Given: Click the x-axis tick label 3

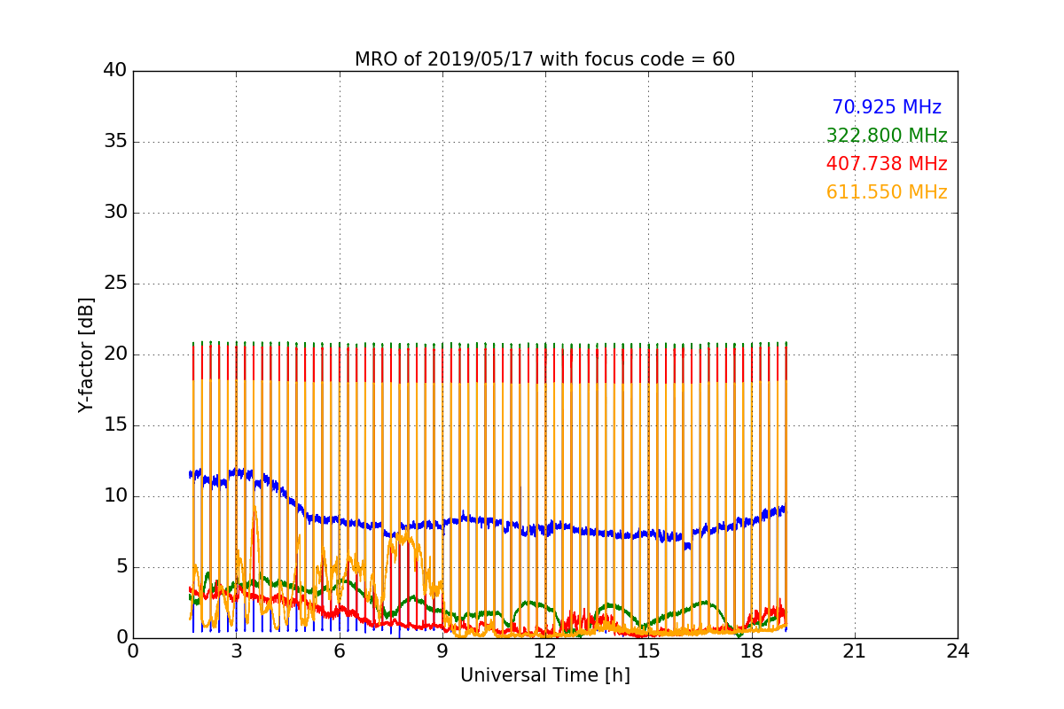Looking at the screenshot, I should click(236, 651).
